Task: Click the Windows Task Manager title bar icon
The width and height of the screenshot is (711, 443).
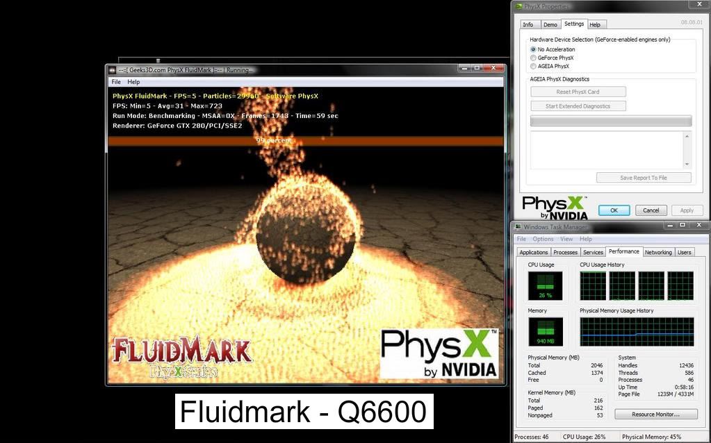Action: point(518,226)
